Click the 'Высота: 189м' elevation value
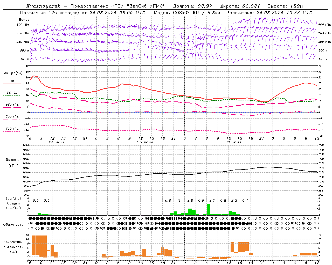 point(285,6)
